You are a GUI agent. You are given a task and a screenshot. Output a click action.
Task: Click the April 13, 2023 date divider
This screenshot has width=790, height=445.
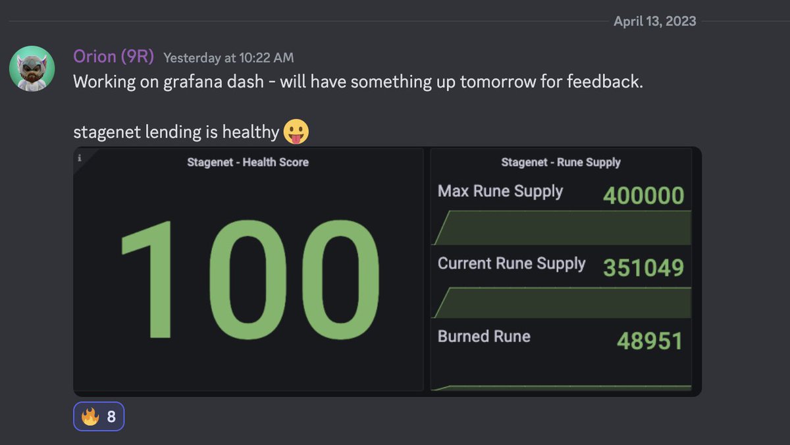point(655,21)
